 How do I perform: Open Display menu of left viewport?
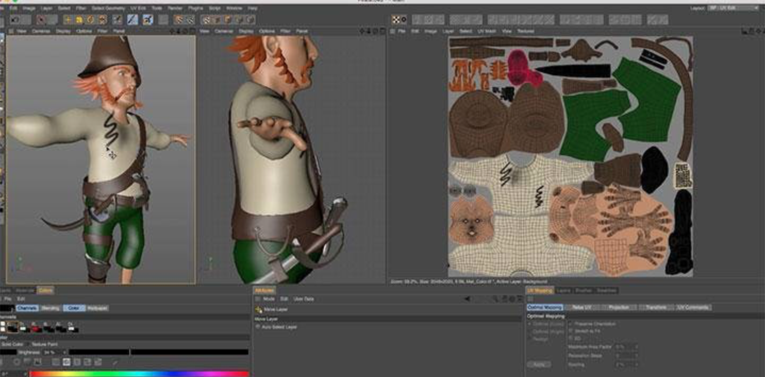tap(63, 31)
